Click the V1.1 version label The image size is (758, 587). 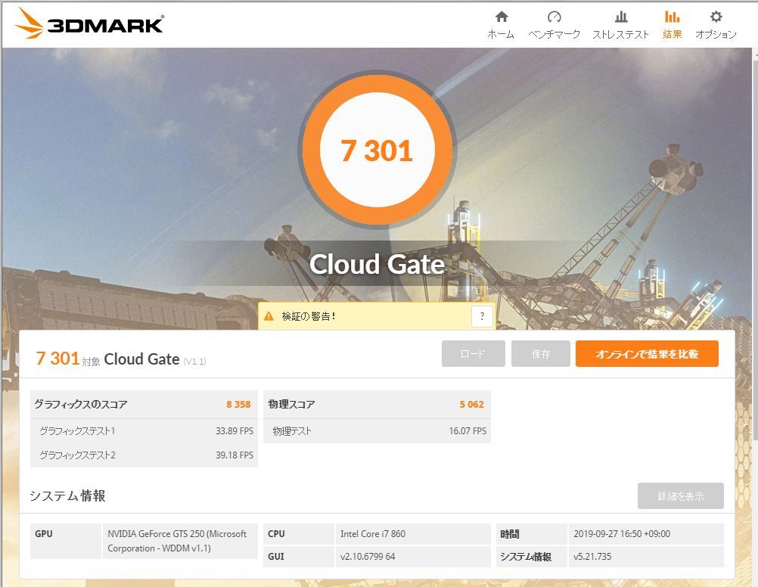pyautogui.click(x=195, y=361)
